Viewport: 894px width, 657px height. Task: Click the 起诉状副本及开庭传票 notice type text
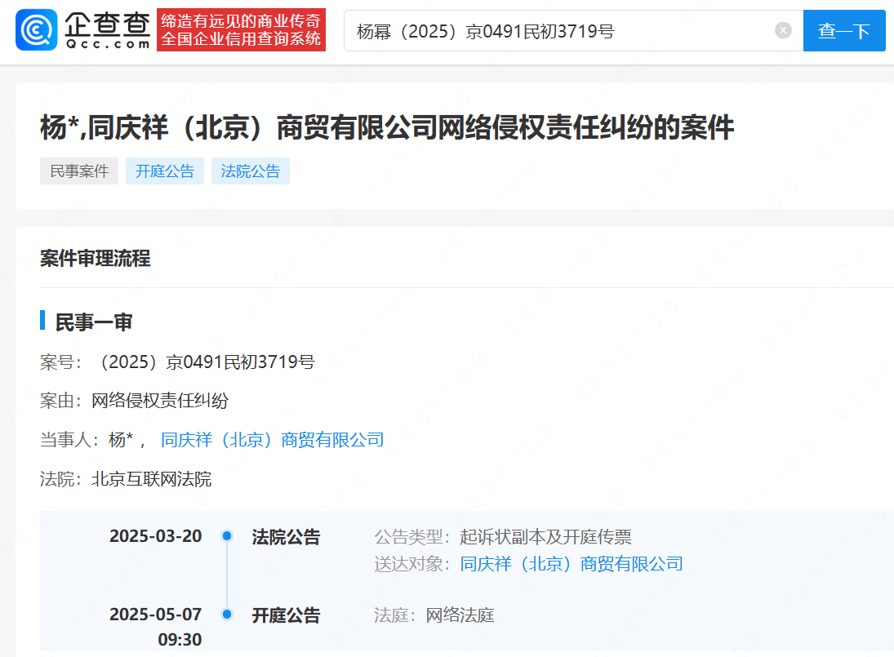(x=545, y=536)
